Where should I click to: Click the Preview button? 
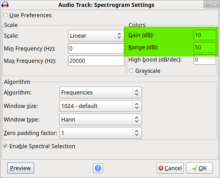pos(20,168)
